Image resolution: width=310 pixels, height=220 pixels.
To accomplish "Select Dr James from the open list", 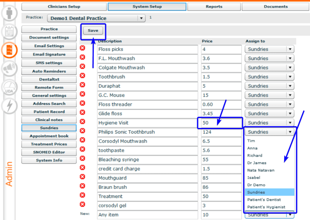I will [x=257, y=163].
